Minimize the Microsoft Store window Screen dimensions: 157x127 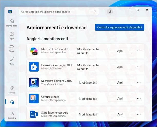tap(129, 10)
